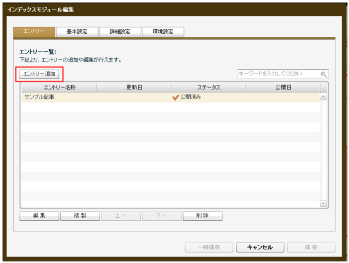Open the 詳細設定 tab
Screen dimensions: 349x263
point(120,32)
